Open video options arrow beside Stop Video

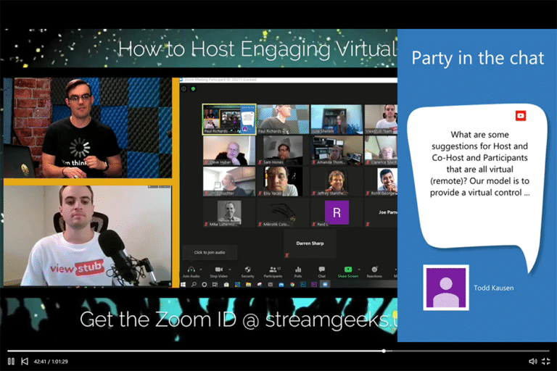(230, 270)
